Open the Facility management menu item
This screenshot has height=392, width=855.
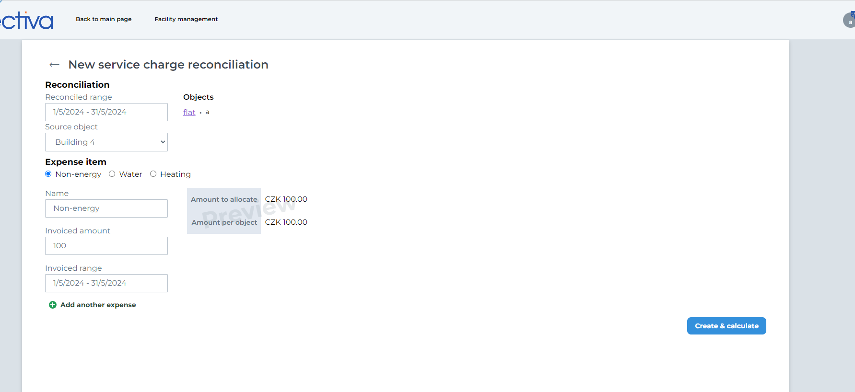coord(186,19)
